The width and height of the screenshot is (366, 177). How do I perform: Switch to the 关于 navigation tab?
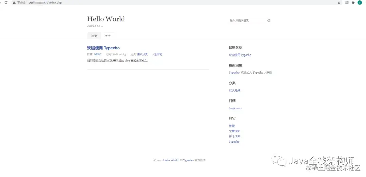point(108,36)
